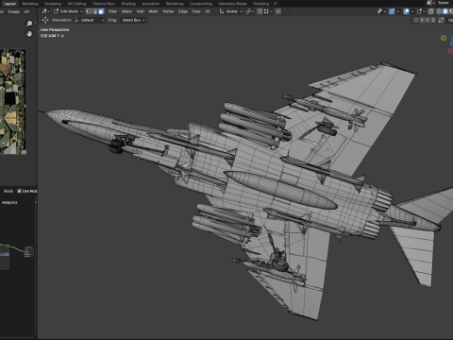Toggle the snapping magnet icon
Screen dimensions: 453x340
[260, 11]
